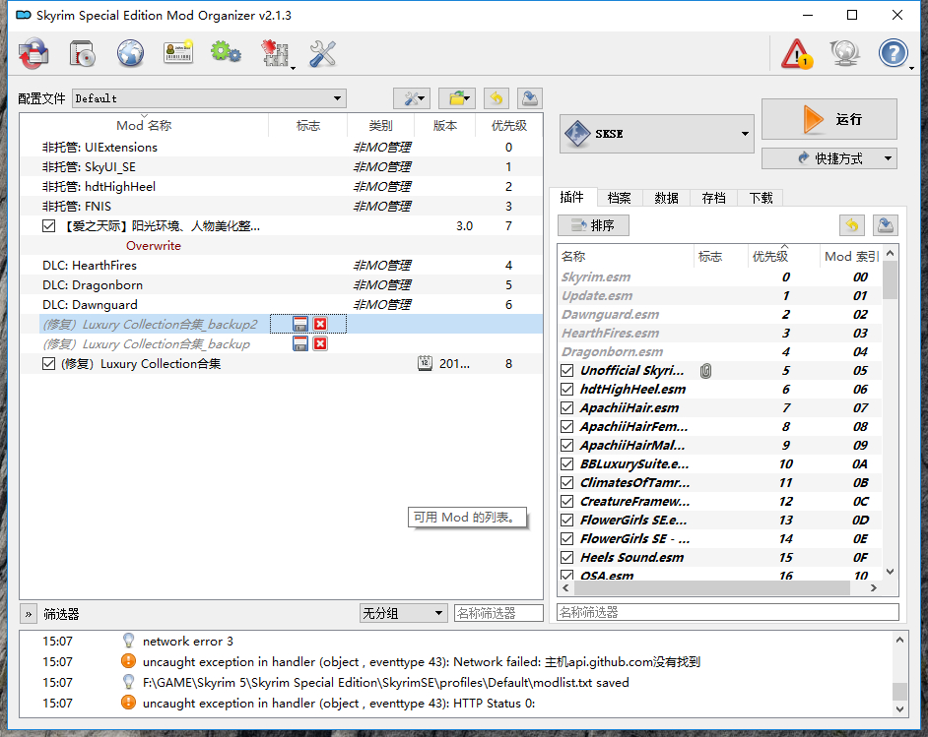This screenshot has height=737, width=928.
Task: Toggle the 【爱之天际】 mod checkbox
Action: pos(49,225)
